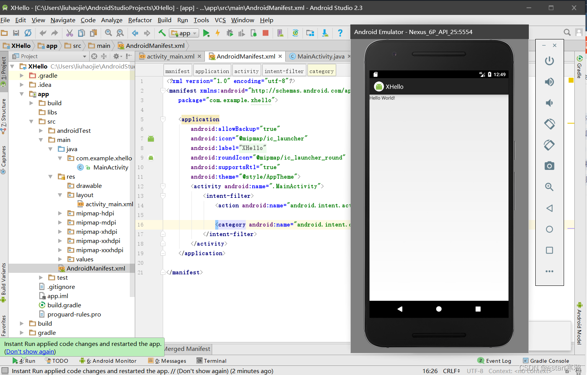This screenshot has height=375, width=587.
Task: Apply changes with the lightning bolt icon
Action: point(217,33)
